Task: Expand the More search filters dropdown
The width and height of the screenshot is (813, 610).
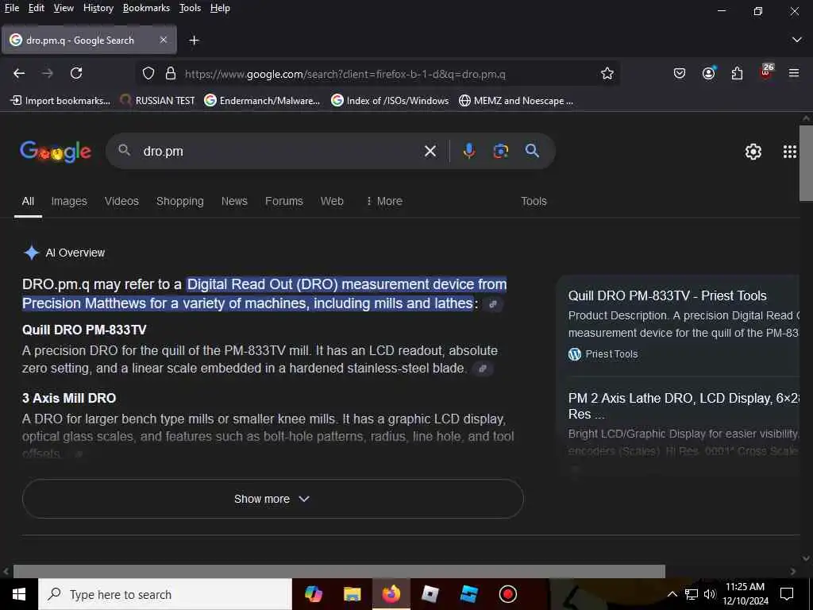Action: (384, 201)
